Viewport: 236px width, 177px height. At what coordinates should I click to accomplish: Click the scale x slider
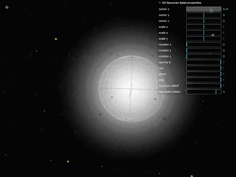tap(204, 27)
